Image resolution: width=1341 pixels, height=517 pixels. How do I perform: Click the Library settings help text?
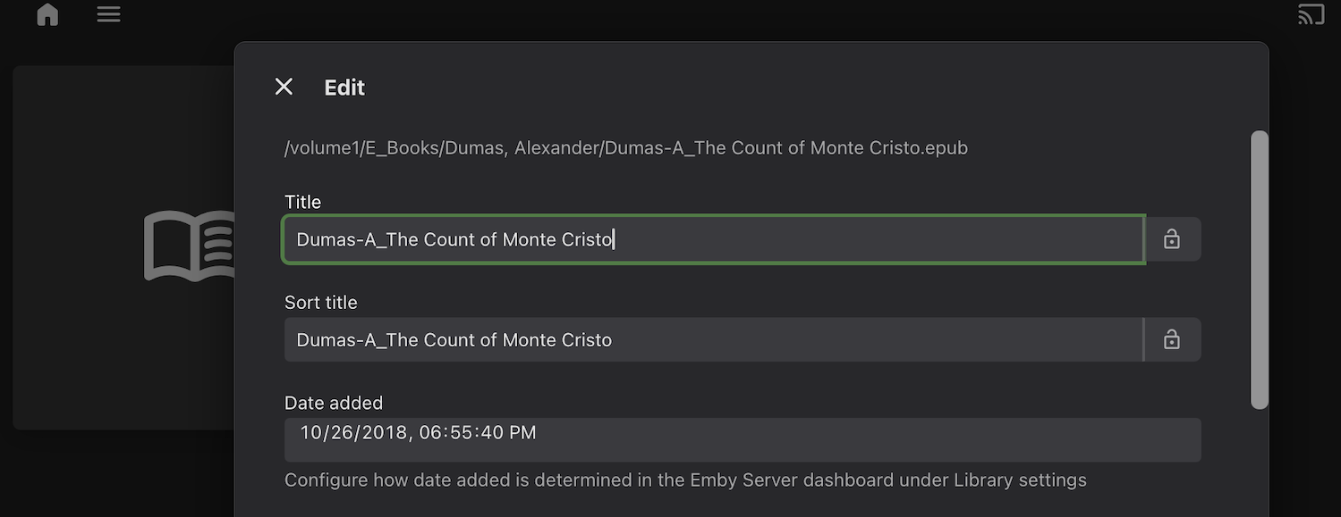685,480
